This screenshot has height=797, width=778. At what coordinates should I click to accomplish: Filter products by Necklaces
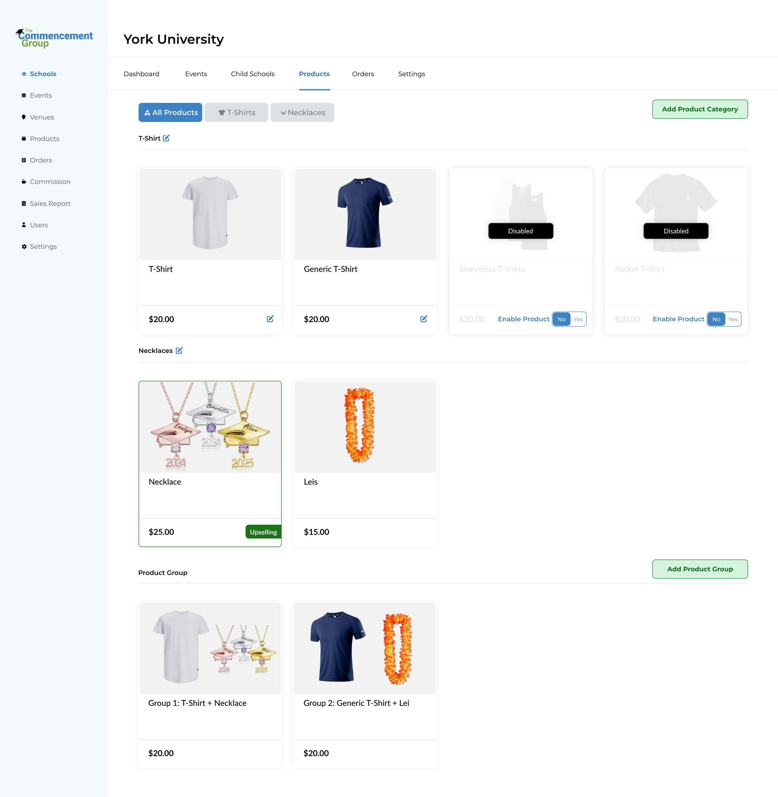click(302, 112)
